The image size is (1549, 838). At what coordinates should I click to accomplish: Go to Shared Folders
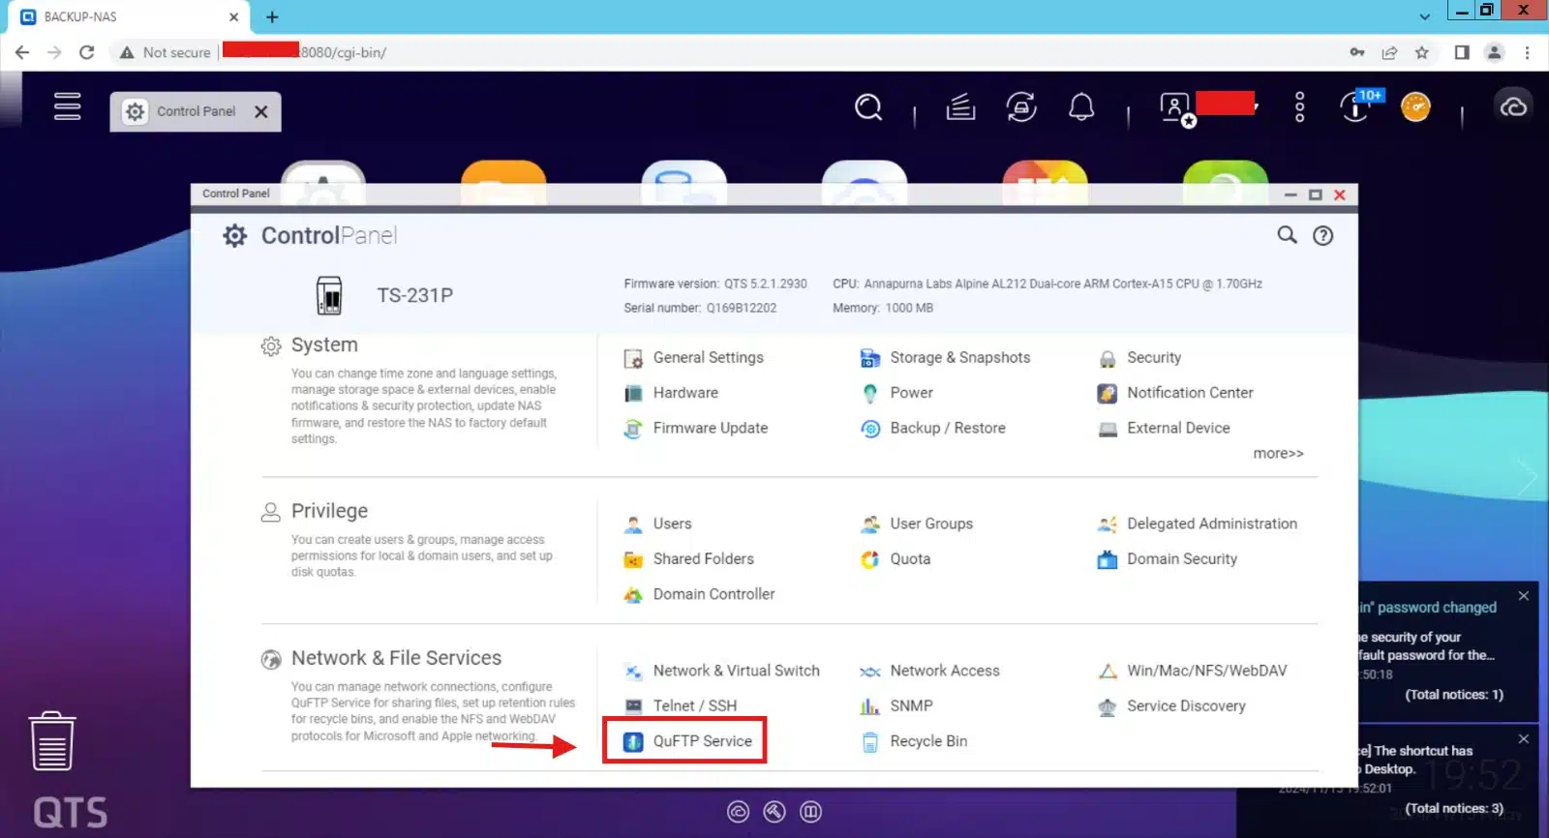(702, 559)
